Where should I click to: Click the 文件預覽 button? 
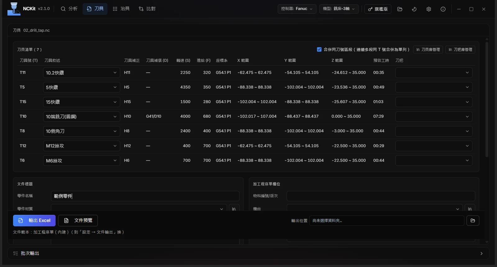(78, 220)
